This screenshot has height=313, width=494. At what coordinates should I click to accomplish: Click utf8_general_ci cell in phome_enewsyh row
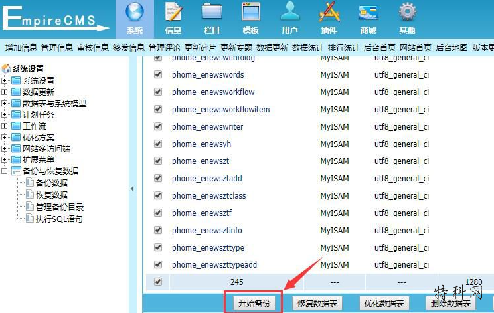[402, 144]
